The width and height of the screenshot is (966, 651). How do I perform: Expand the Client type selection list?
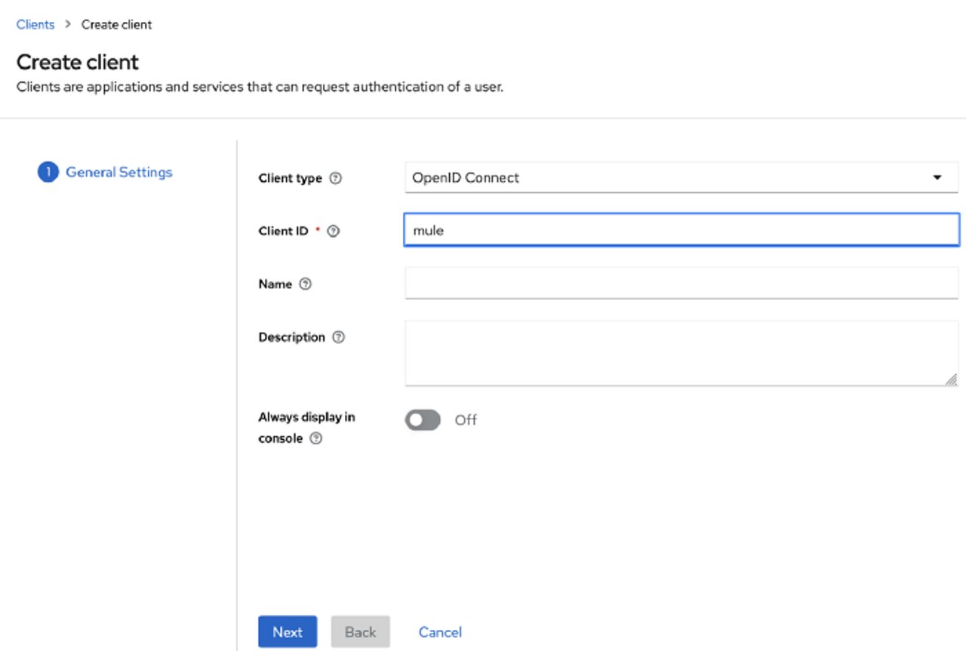point(937,177)
